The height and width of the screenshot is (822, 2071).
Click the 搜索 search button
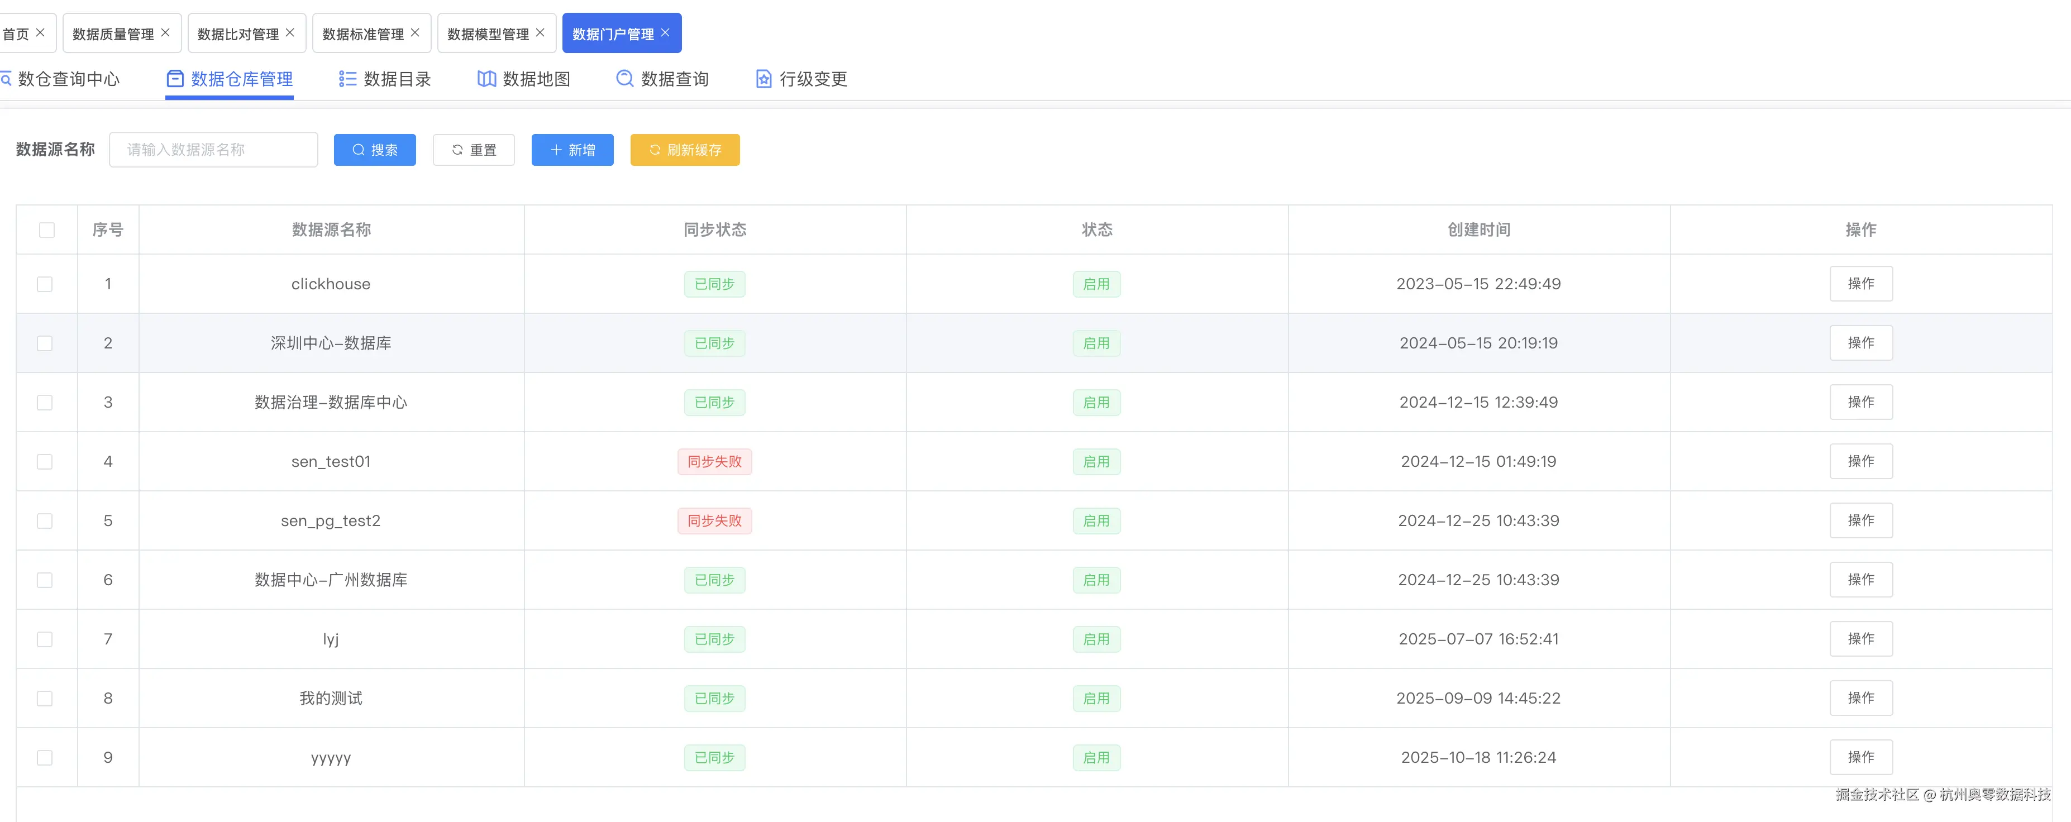pos(375,150)
